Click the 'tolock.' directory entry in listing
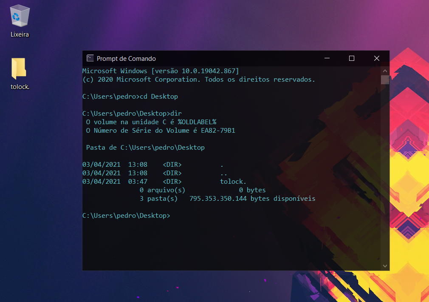The height and width of the screenshot is (302, 429). tap(233, 182)
